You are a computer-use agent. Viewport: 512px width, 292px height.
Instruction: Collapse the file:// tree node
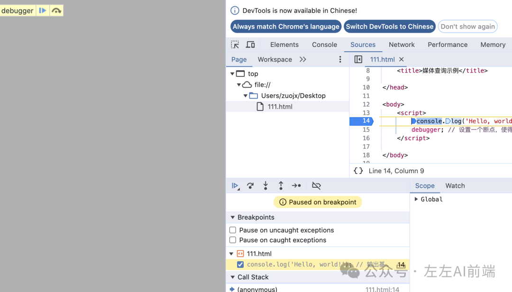click(x=238, y=84)
